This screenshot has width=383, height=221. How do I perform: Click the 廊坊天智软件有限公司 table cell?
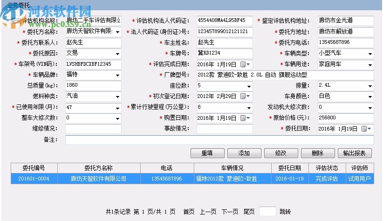click(x=99, y=179)
